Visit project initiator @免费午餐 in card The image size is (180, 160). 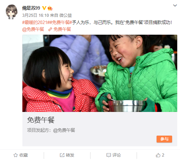point(64,130)
